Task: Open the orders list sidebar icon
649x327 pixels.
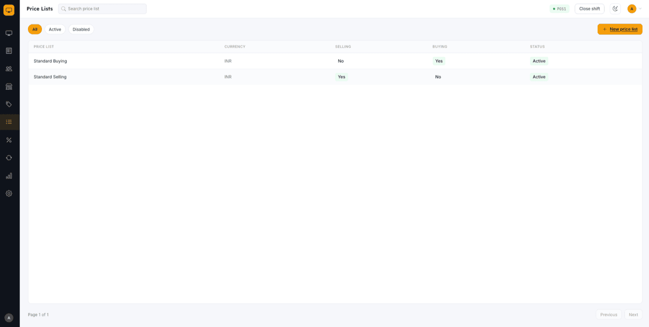Action: pyautogui.click(x=9, y=51)
